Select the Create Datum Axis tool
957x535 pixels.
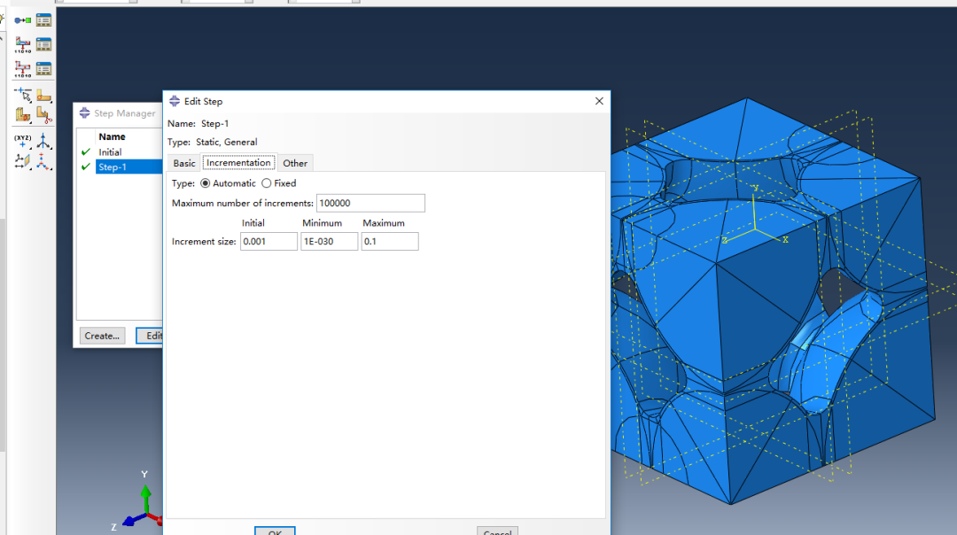(44, 141)
